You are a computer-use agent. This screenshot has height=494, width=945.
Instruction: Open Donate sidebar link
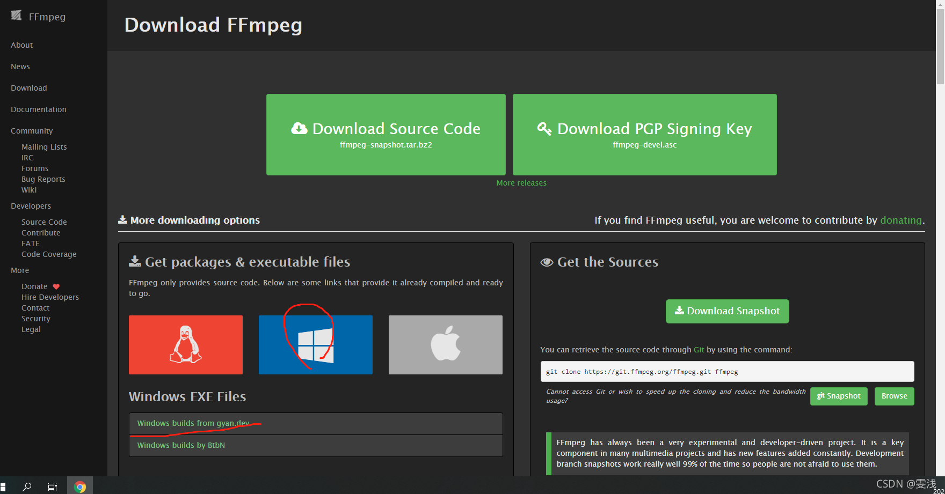click(34, 286)
